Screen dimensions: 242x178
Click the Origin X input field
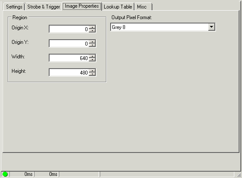69,29
